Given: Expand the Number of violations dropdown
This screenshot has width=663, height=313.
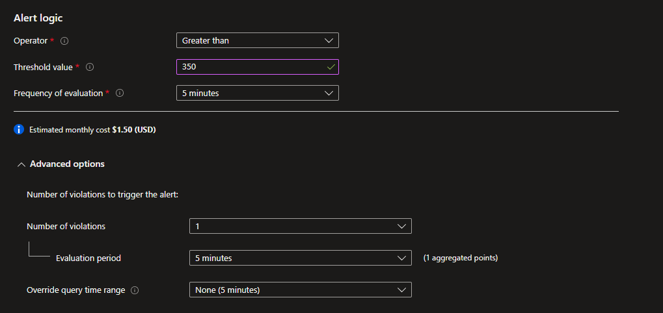Looking at the screenshot, I should [x=300, y=226].
